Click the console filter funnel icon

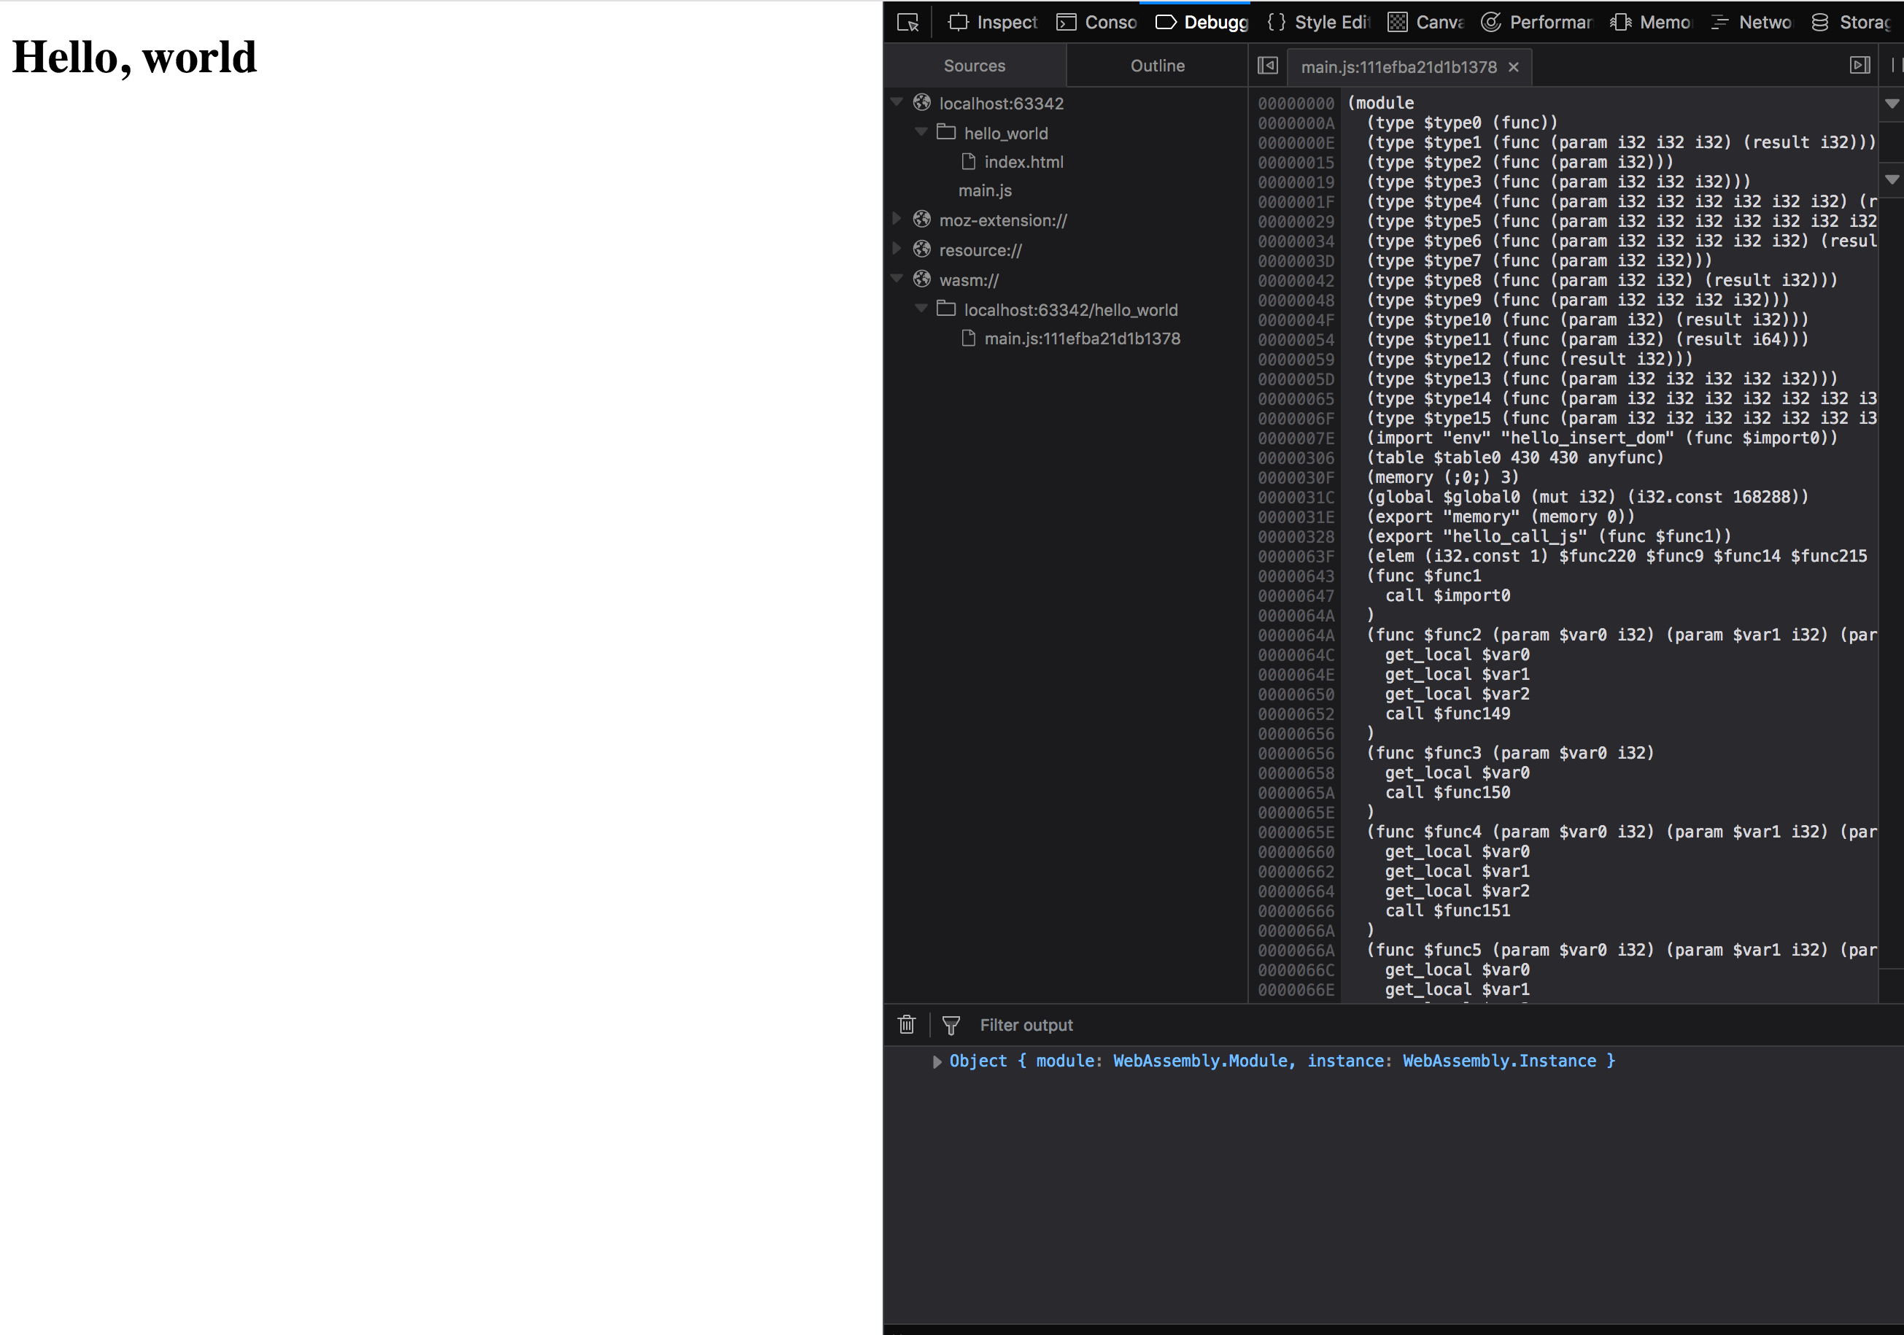[x=951, y=1025]
